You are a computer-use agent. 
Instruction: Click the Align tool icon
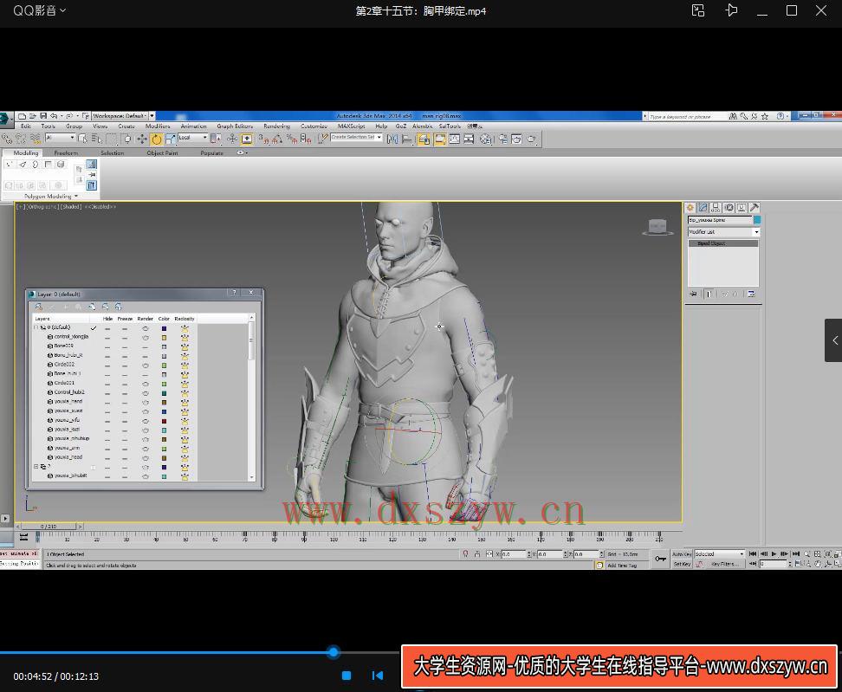click(x=407, y=139)
